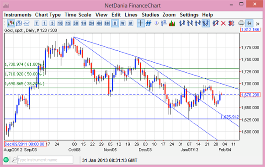The image size is (265, 167).
Task: Click the data info tooltip icon
Action: click(156, 23)
